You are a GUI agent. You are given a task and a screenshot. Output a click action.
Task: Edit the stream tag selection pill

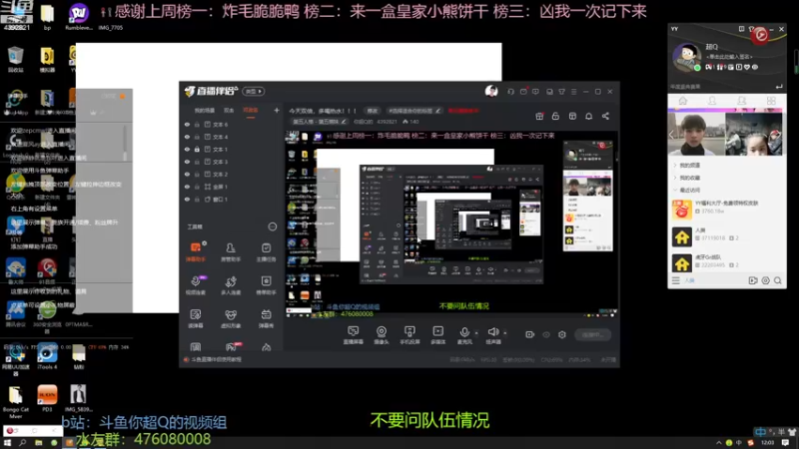click(413, 111)
